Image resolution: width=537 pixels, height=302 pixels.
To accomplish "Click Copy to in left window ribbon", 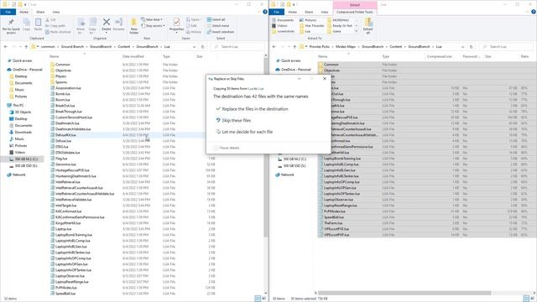I will pyautogui.click(x=92, y=26).
